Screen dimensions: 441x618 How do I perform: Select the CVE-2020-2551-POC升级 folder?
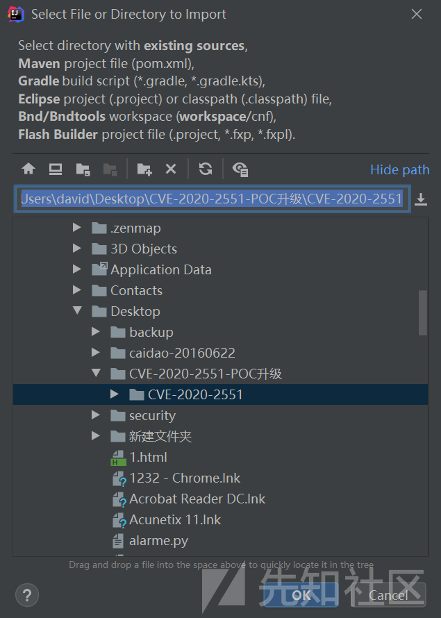click(206, 374)
